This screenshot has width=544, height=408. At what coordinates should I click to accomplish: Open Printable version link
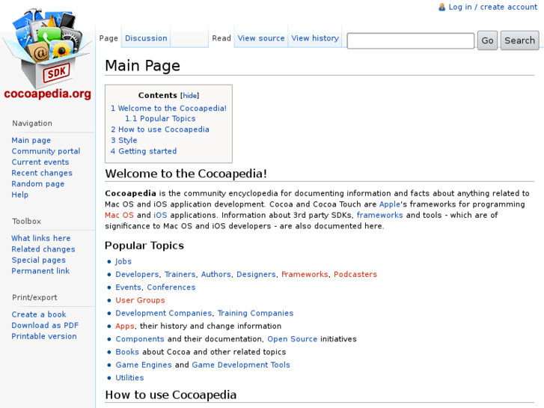(44, 336)
